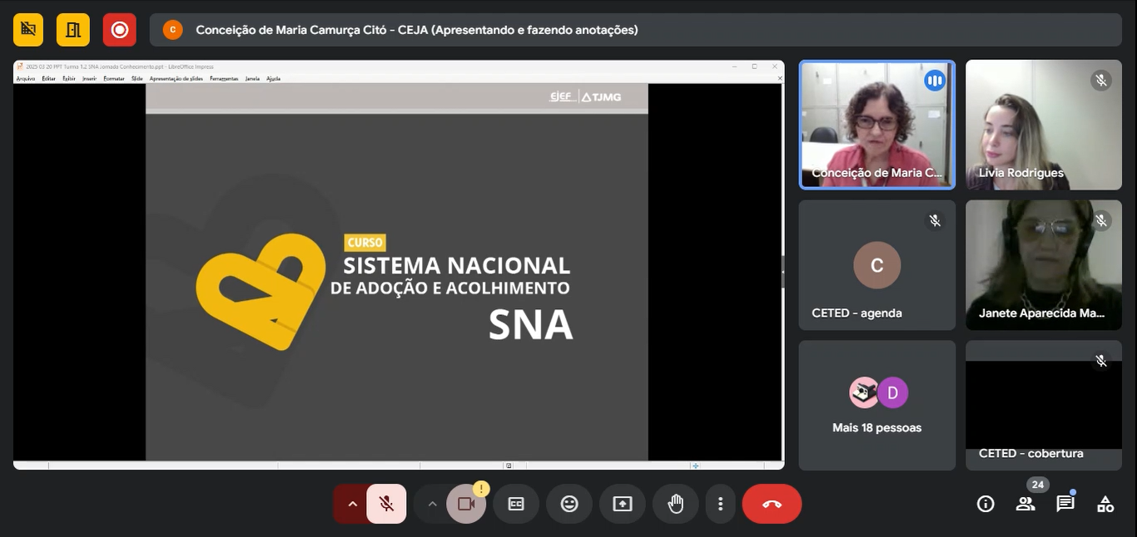
Task: Open the emoji reactions button
Action: click(x=569, y=504)
